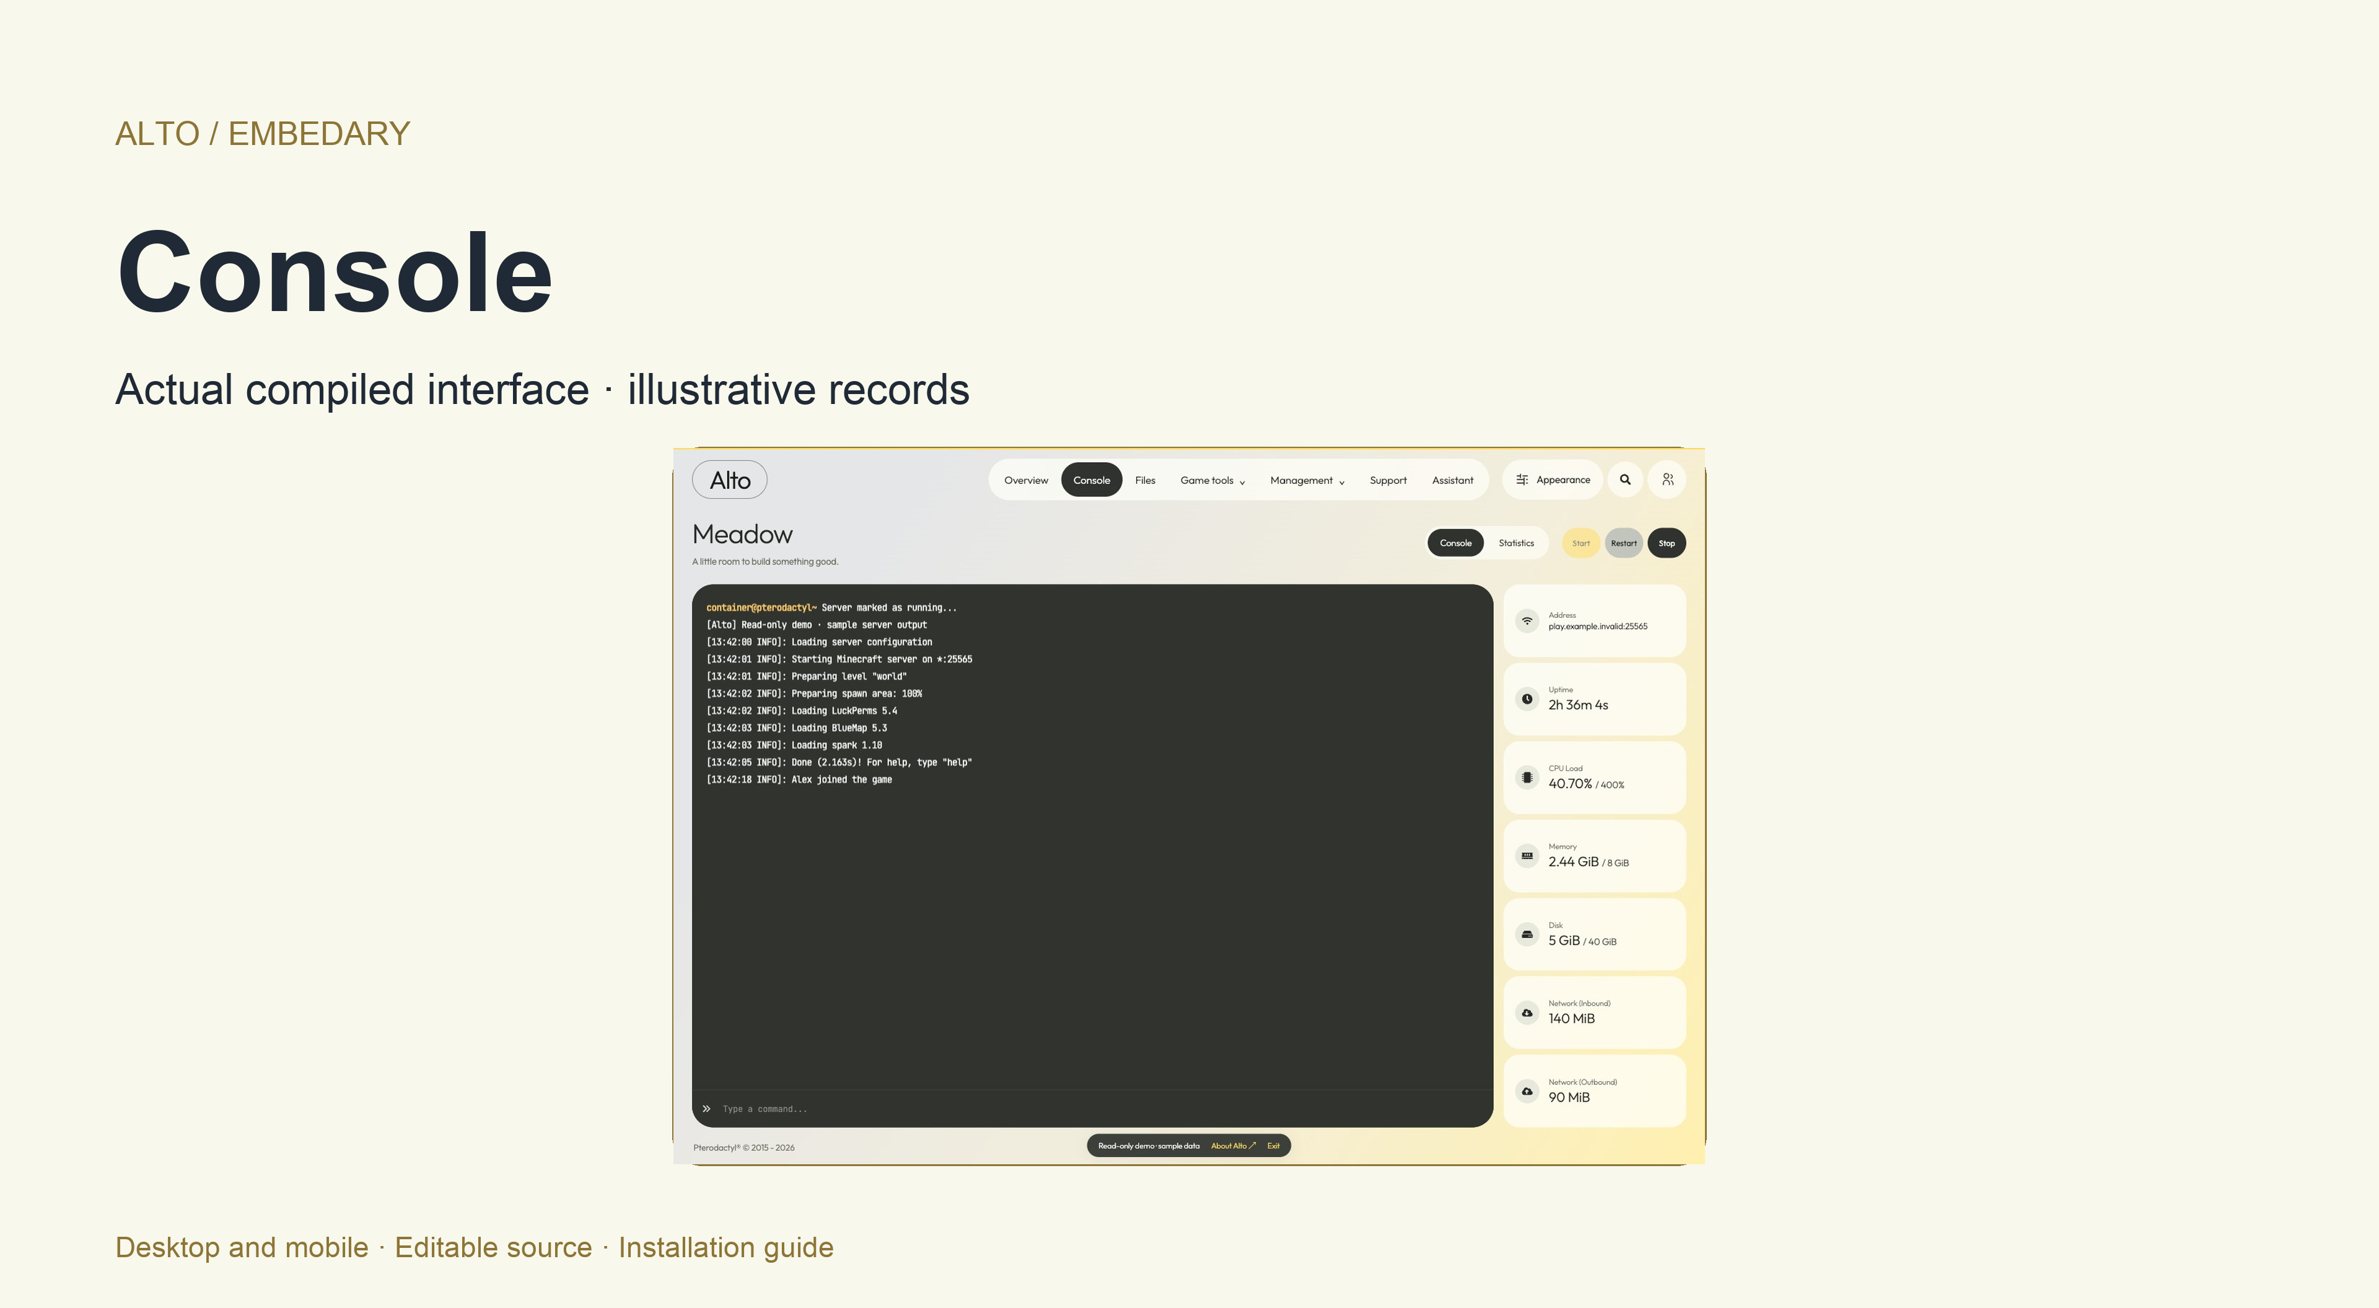Click the Start server button
Viewport: 2379px width, 1308px height.
point(1581,543)
